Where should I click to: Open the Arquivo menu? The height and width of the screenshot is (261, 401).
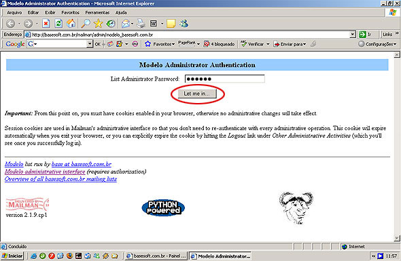pyautogui.click(x=14, y=12)
